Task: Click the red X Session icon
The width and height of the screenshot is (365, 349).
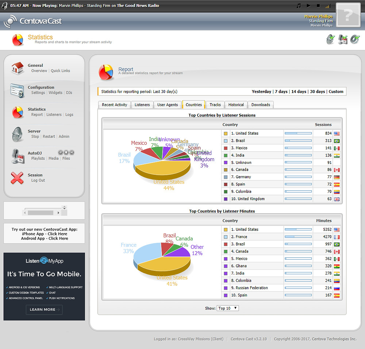Action: click(17, 178)
